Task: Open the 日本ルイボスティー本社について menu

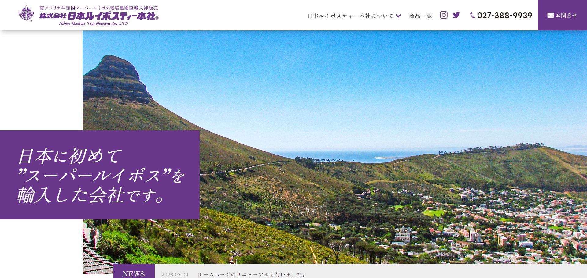Action: pos(350,16)
